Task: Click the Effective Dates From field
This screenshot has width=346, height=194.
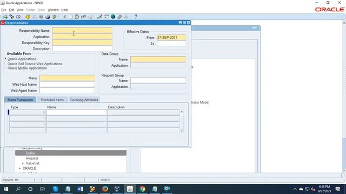Action: (x=171, y=38)
